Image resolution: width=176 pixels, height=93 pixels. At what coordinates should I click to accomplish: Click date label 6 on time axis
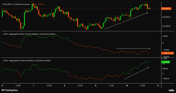3,86
